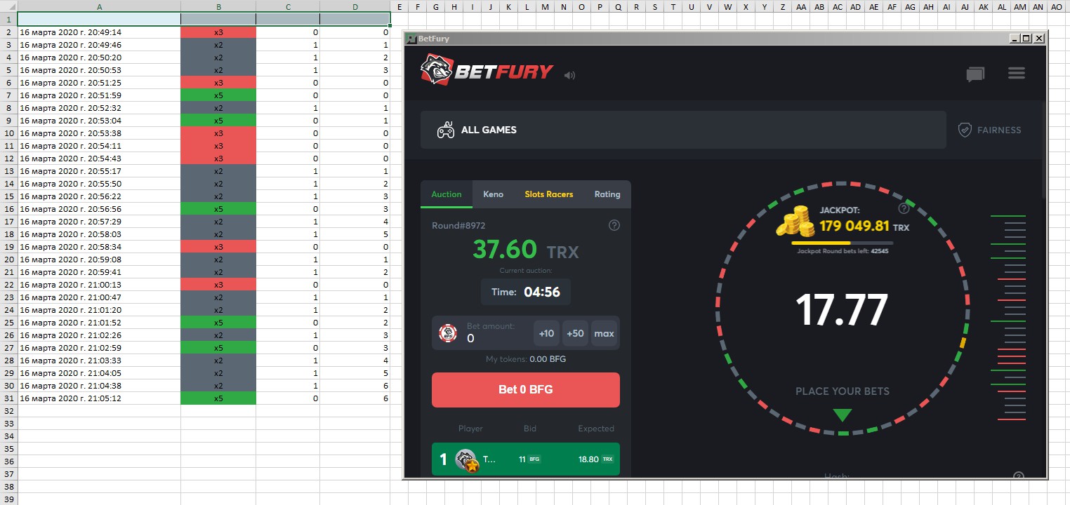Image resolution: width=1070 pixels, height=505 pixels.
Task: Select column A header in the spreadsheet
Action: [x=99, y=7]
